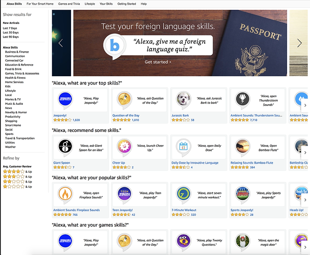The image size is (310, 255).
Task: Open the 7-Minute Workout title link
Action: 184,210
